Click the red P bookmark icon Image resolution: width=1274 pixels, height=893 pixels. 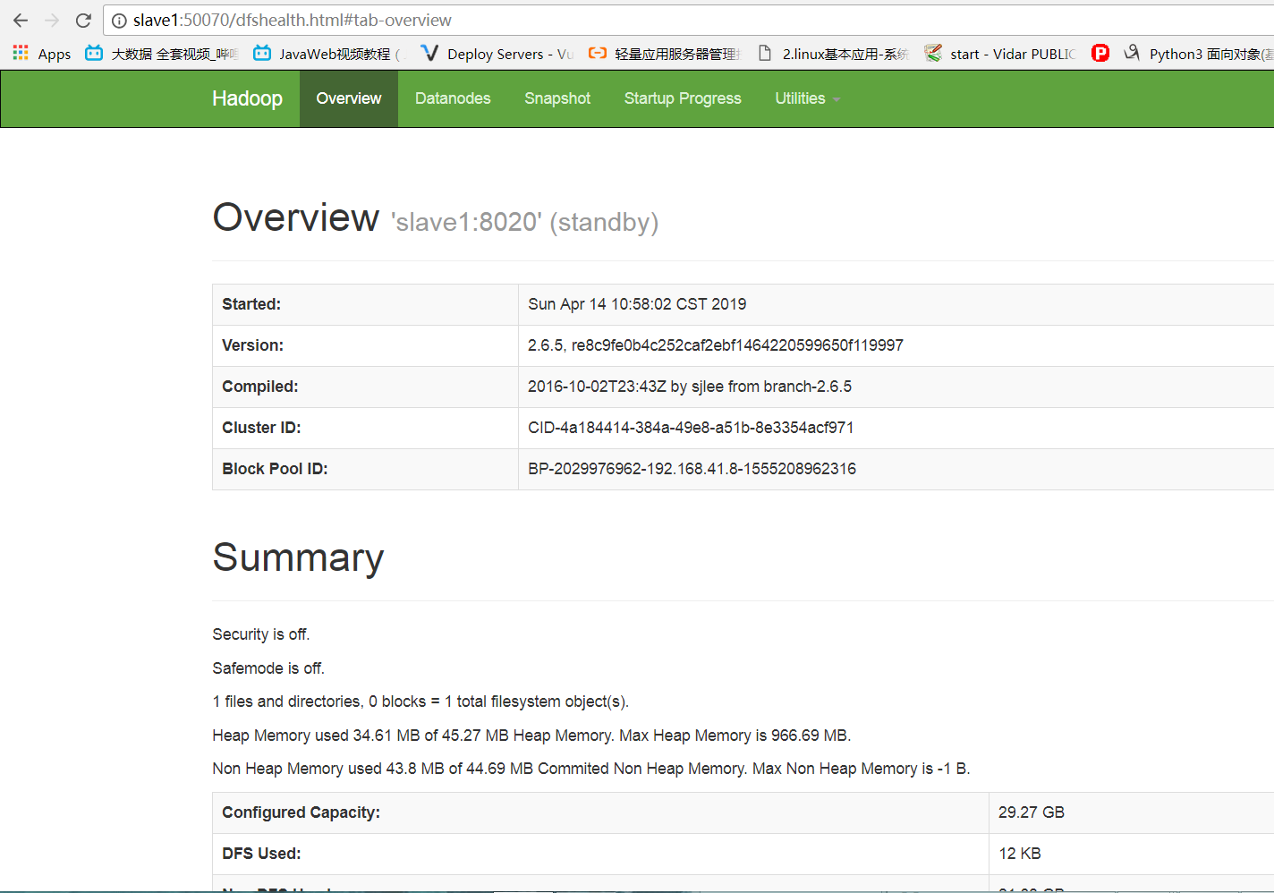1100,54
